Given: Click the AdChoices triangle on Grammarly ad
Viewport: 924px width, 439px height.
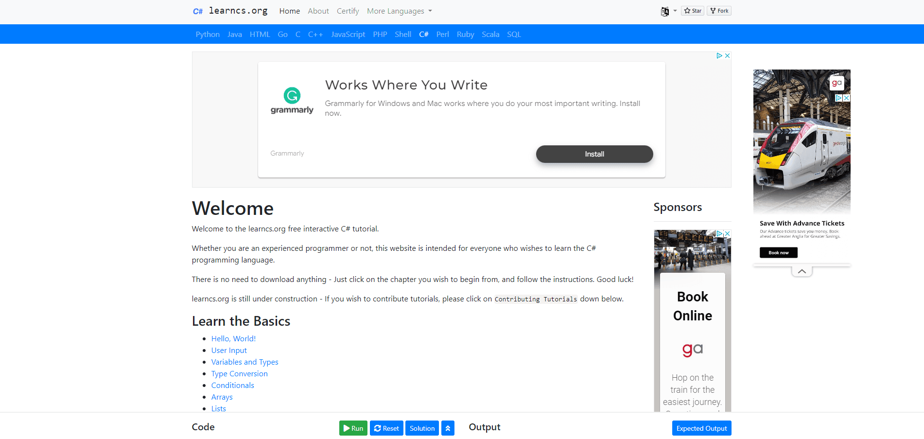Looking at the screenshot, I should [x=719, y=56].
